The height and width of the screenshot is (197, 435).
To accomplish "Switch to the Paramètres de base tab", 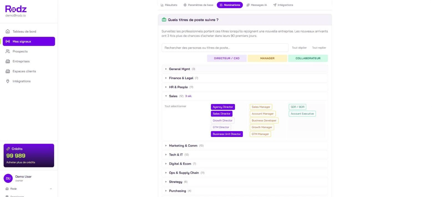I will pyautogui.click(x=198, y=5).
